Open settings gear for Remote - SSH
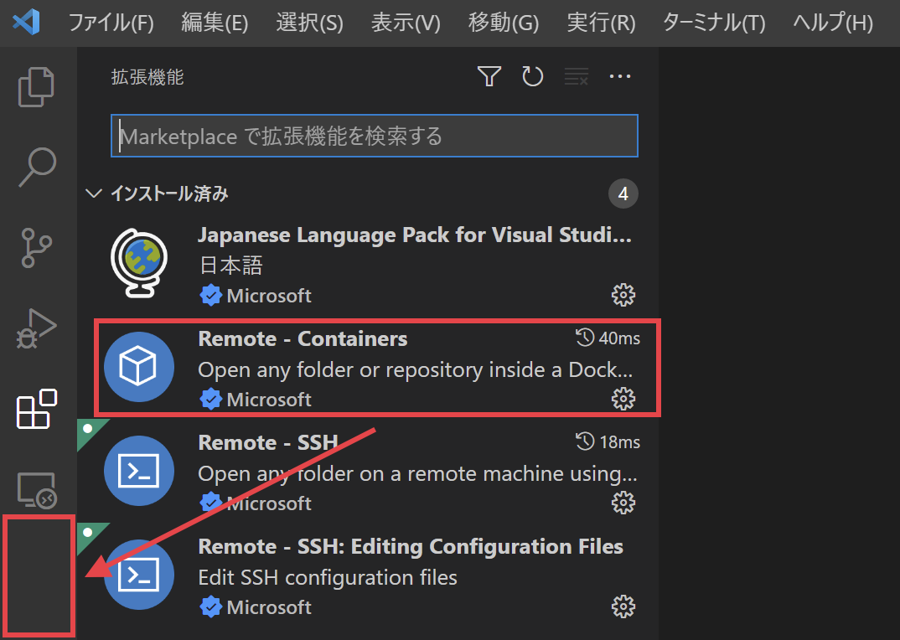 coord(623,503)
